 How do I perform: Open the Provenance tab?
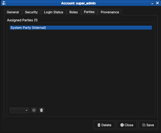(x=110, y=12)
